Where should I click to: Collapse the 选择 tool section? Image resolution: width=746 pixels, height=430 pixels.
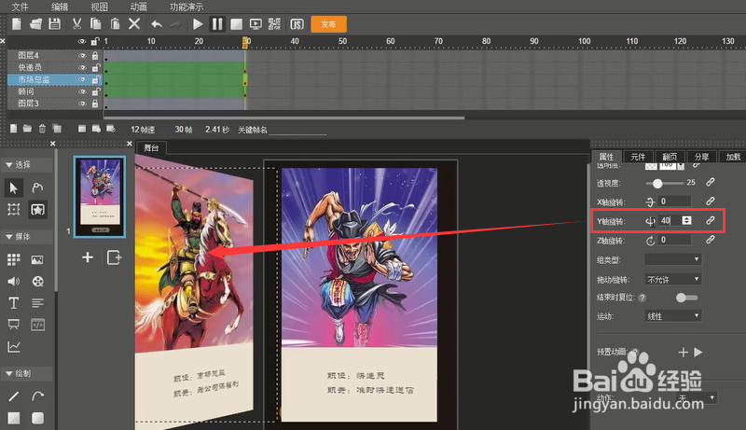click(27, 164)
